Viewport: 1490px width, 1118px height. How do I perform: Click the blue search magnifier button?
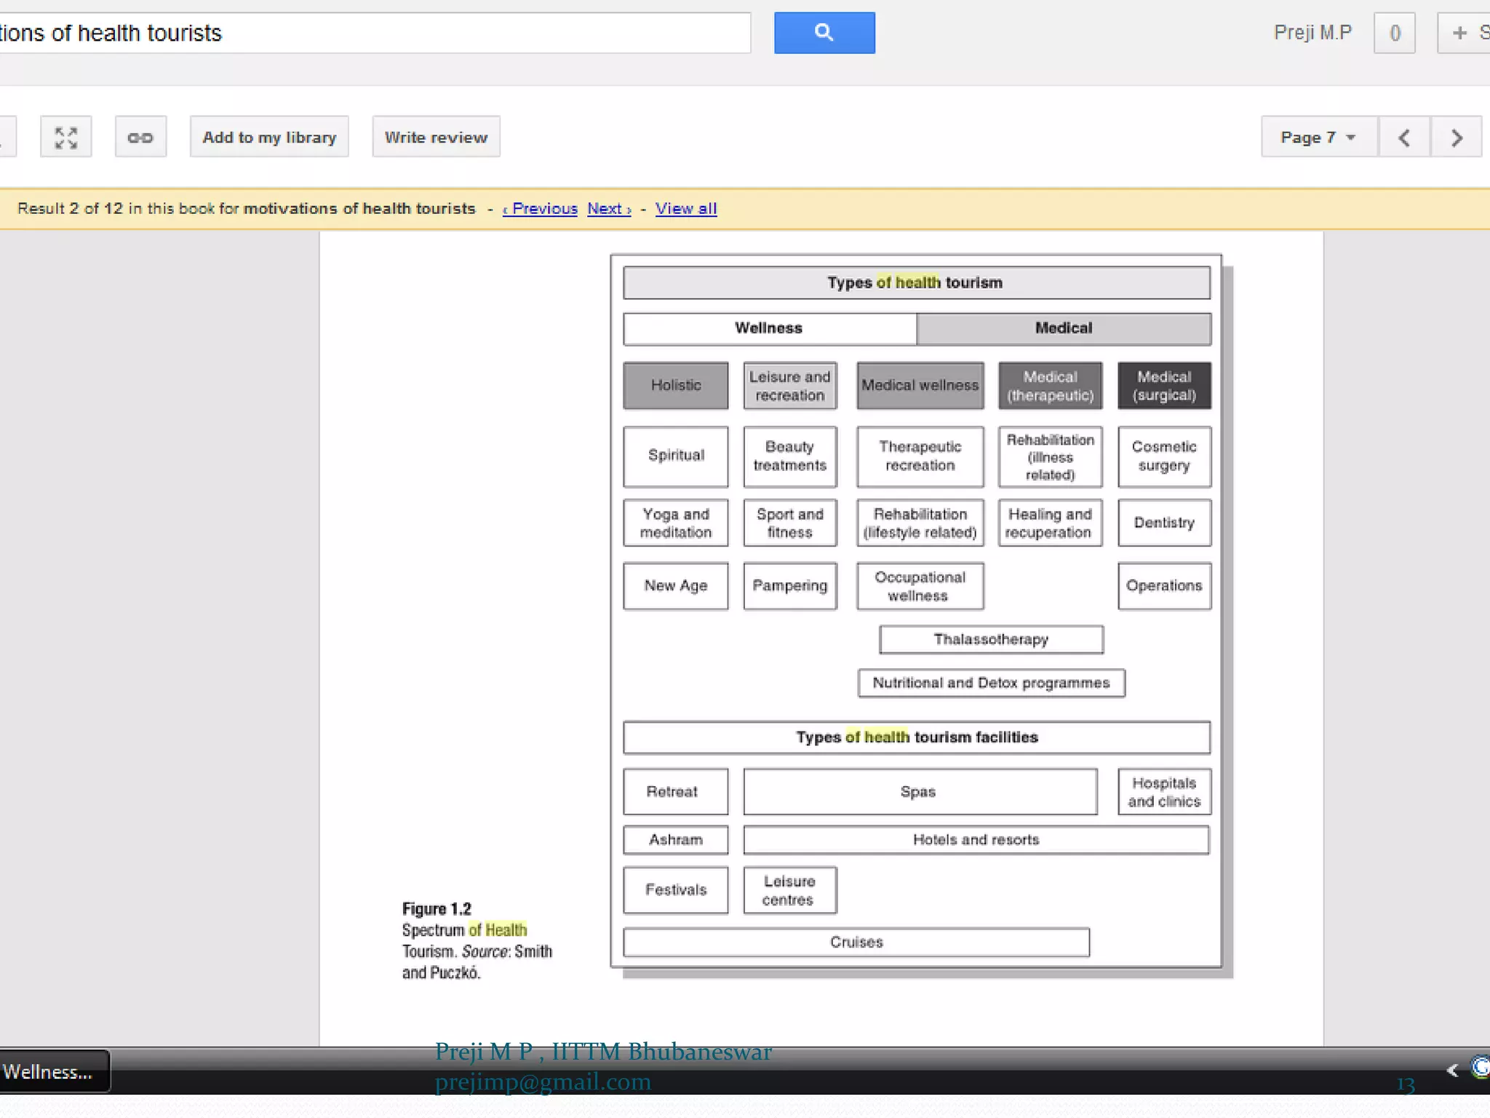coord(824,33)
